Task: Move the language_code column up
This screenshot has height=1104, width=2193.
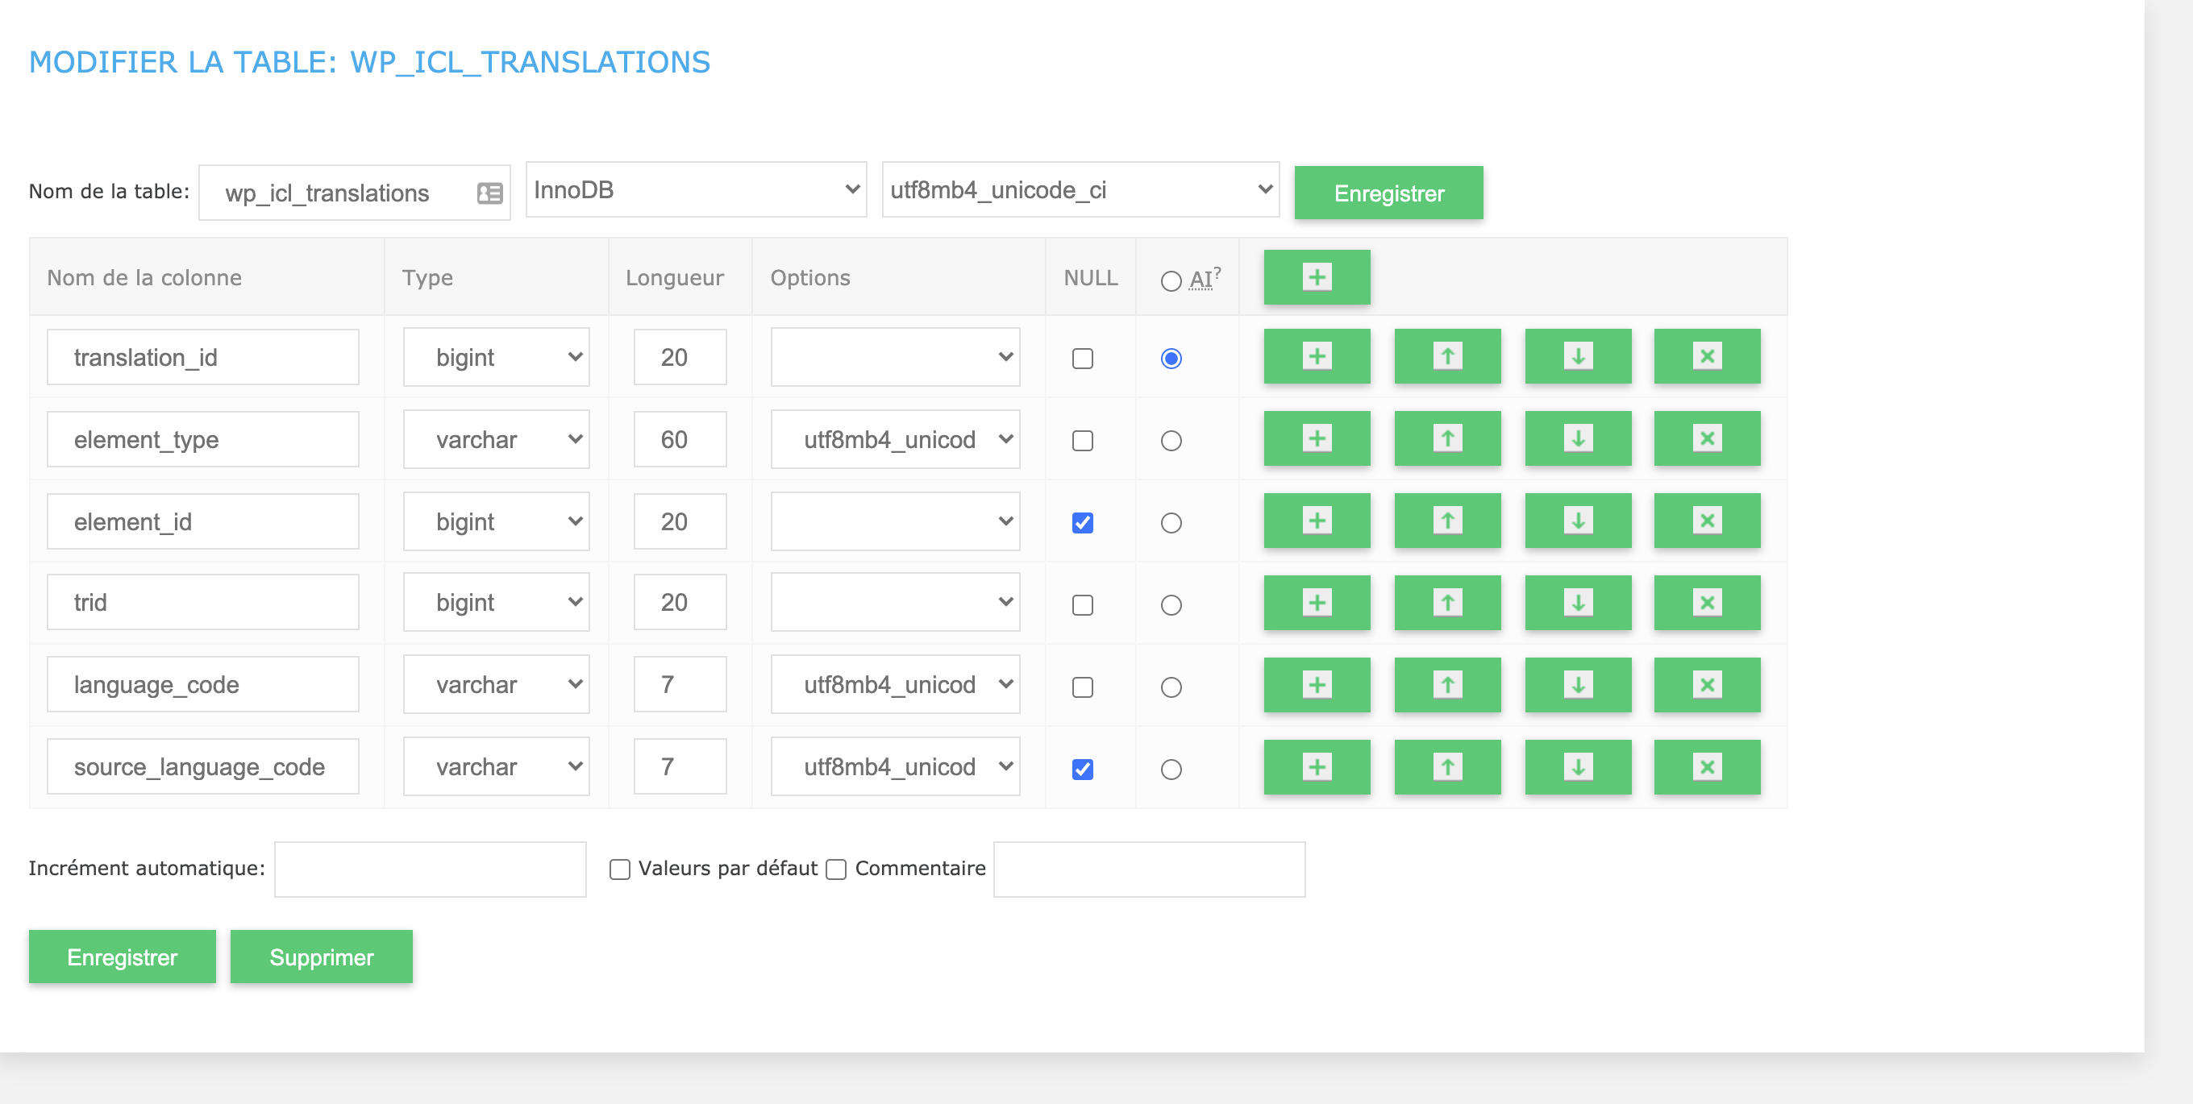Action: [1447, 685]
